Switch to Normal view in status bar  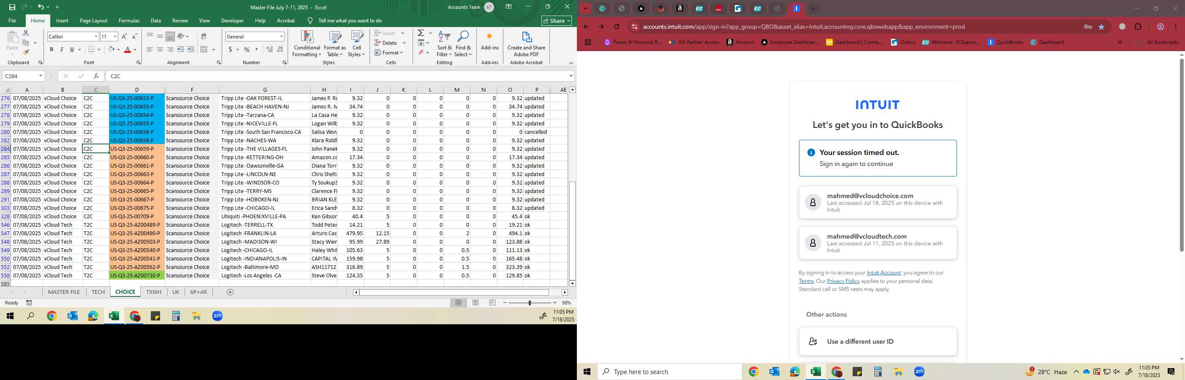pos(459,303)
